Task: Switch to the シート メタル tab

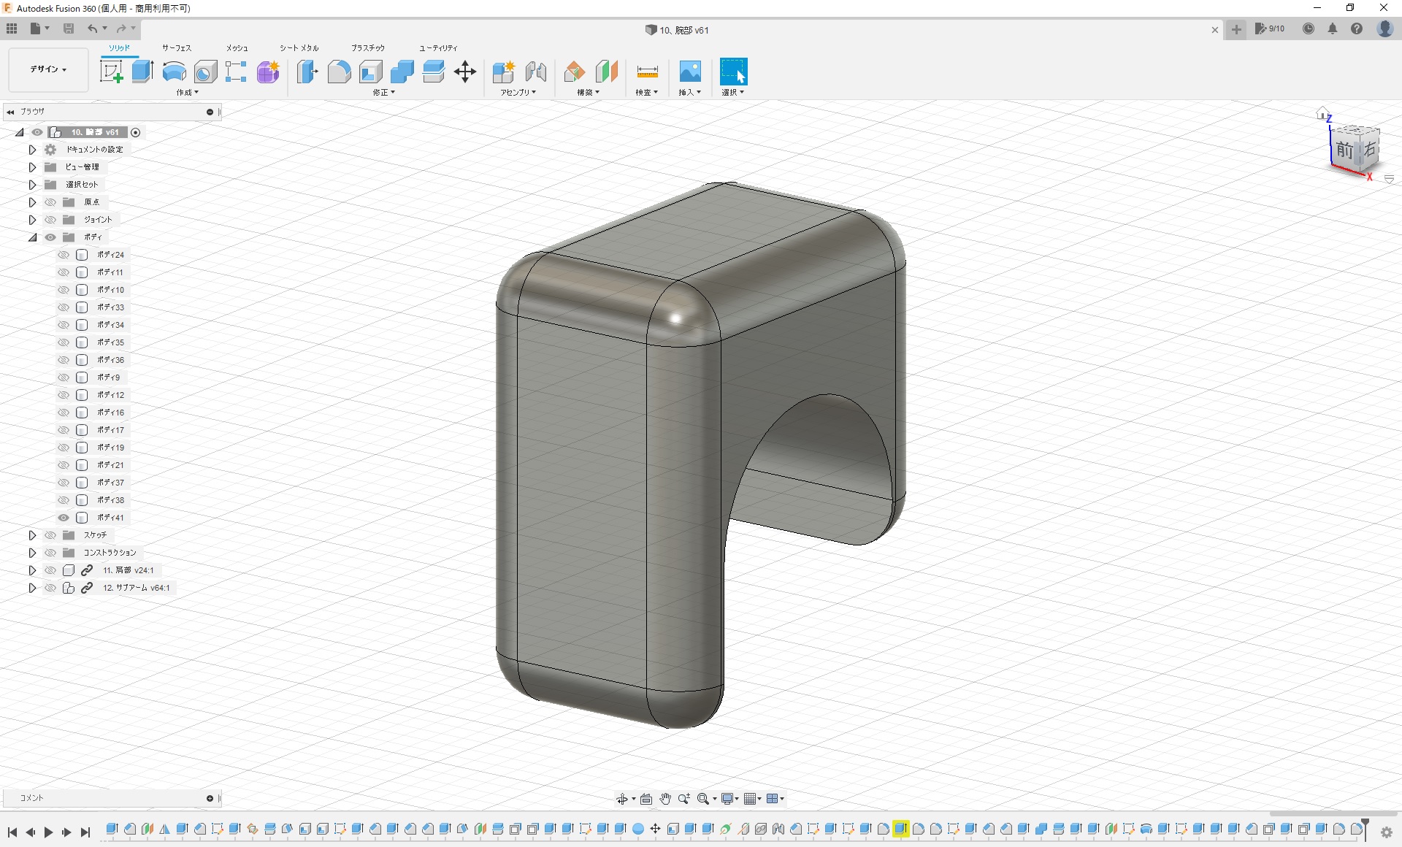Action: tap(299, 48)
